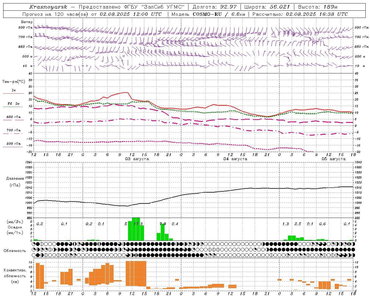Click the 04 августа date label
Image resolution: width=370 pixels, height=296 pixels.
(235, 159)
